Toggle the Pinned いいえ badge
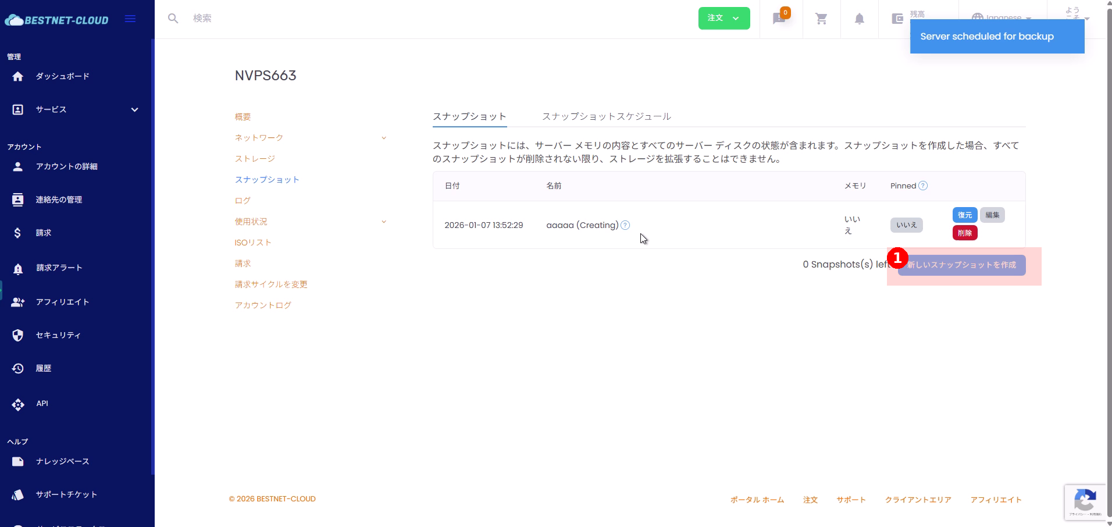 pos(906,225)
